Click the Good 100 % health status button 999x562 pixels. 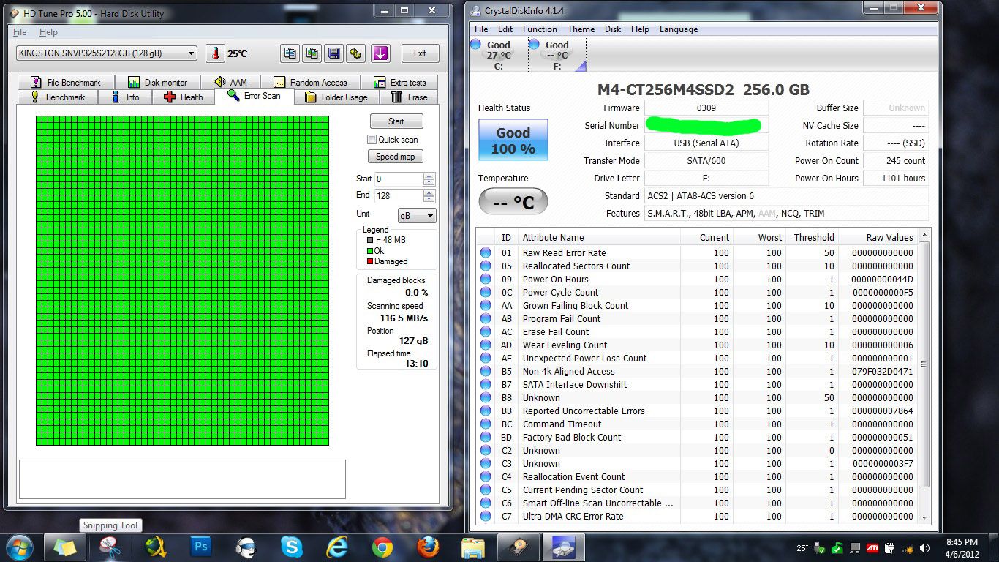[513, 140]
